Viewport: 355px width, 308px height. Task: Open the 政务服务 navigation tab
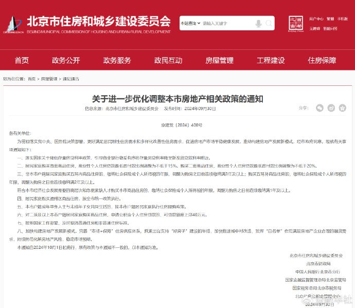click(117, 61)
